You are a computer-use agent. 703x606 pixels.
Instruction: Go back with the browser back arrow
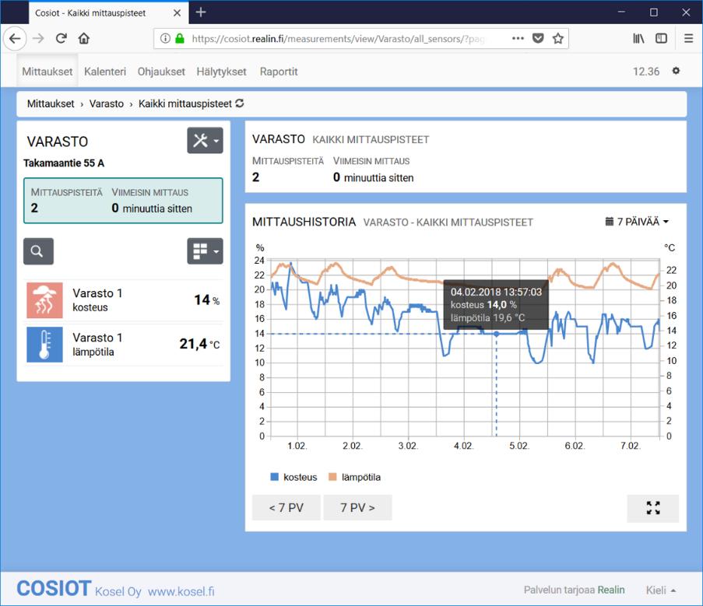[x=15, y=39]
